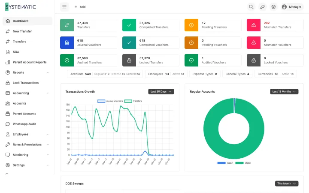The width and height of the screenshot is (309, 193).
Task: Open the This Month dropdown for DOE Sweeps
Action: [x=287, y=184]
